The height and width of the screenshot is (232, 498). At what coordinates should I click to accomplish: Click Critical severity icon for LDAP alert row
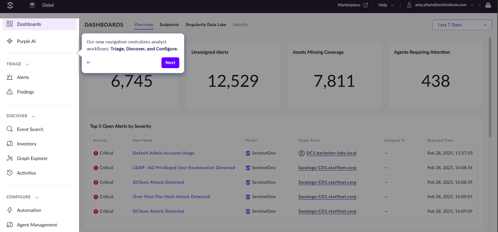click(96, 168)
